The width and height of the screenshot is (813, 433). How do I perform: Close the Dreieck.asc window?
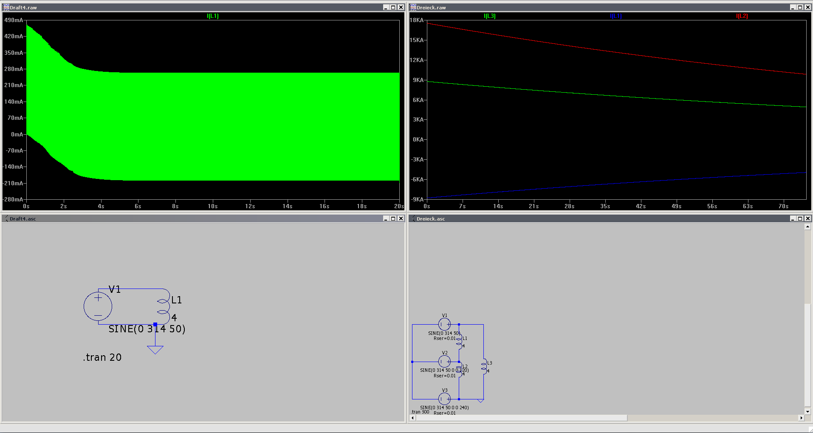coord(807,218)
